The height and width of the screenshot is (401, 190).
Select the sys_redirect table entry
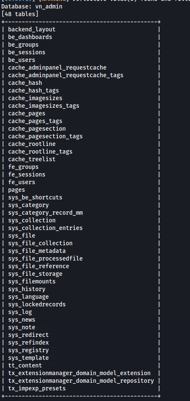(28, 335)
